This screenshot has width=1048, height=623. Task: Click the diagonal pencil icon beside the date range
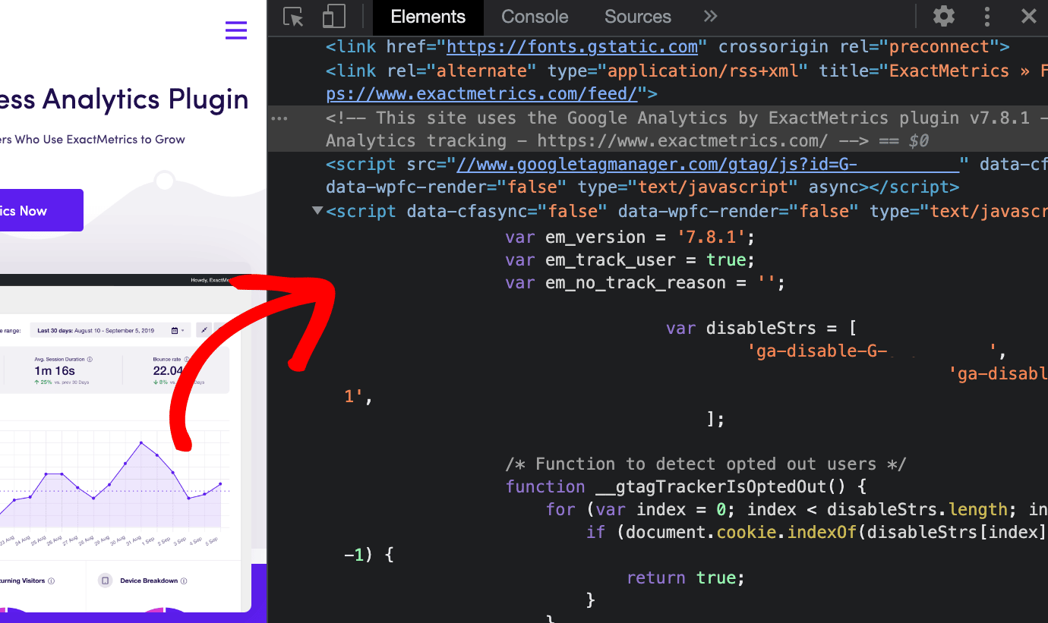(204, 330)
